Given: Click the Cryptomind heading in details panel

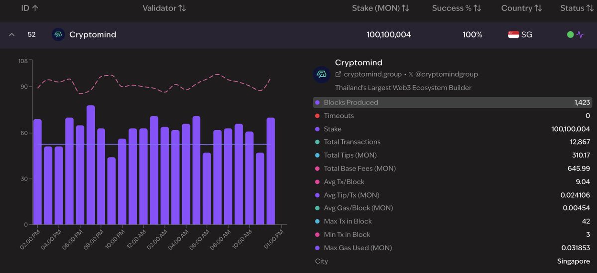Looking at the screenshot, I should click(359, 63).
